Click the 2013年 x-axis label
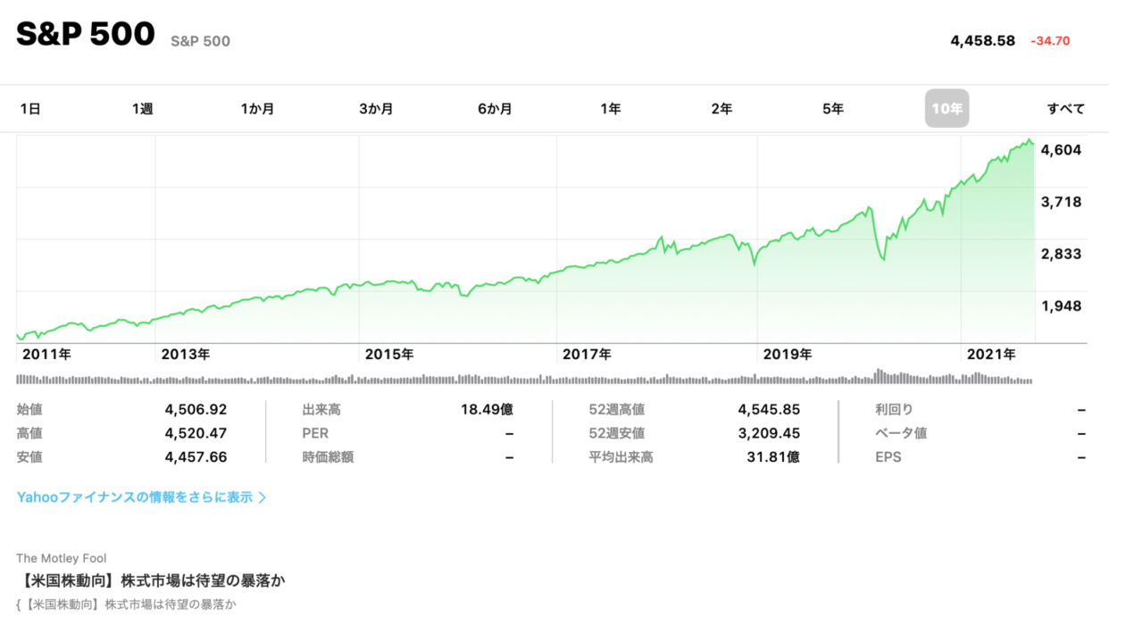 pyautogui.click(x=186, y=354)
